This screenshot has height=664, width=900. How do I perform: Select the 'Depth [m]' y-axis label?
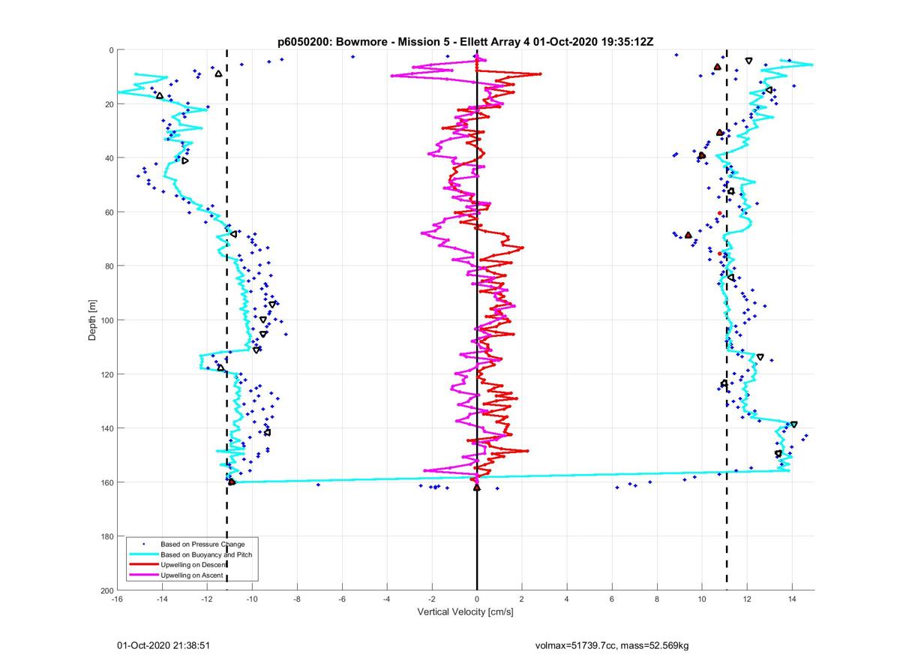92,320
